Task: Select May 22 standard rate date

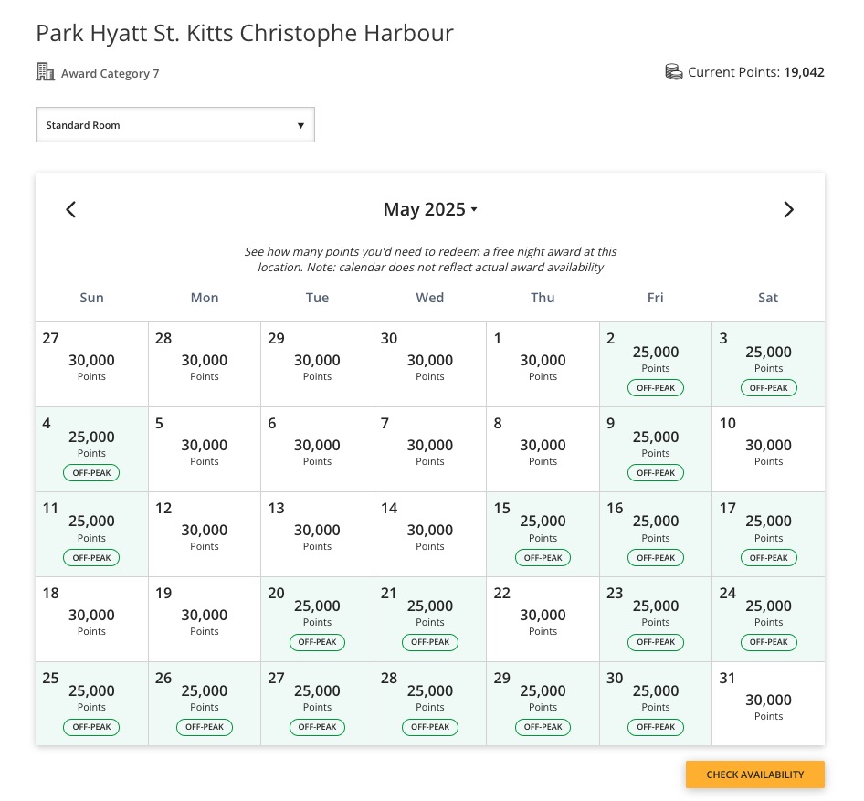Action: [x=543, y=618]
